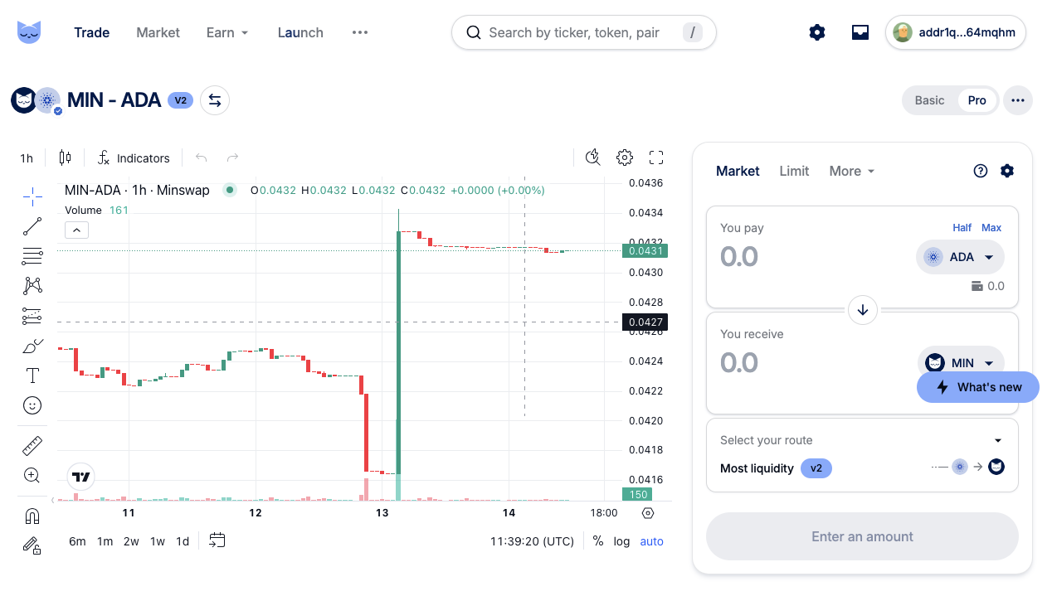Viewport: 1052px width, 596px height.
Task: Click the swap direction down arrow
Action: 863,310
